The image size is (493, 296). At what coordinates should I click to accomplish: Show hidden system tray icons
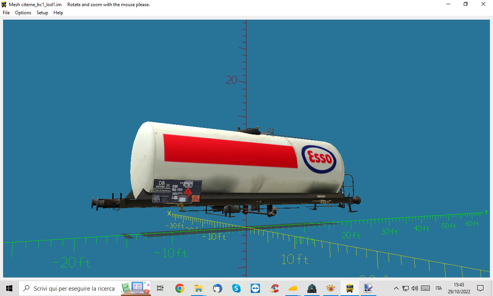point(396,288)
